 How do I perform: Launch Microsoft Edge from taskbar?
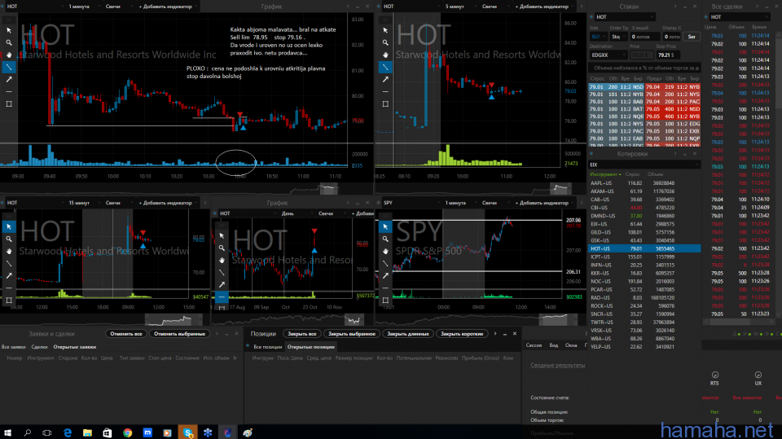point(68,432)
